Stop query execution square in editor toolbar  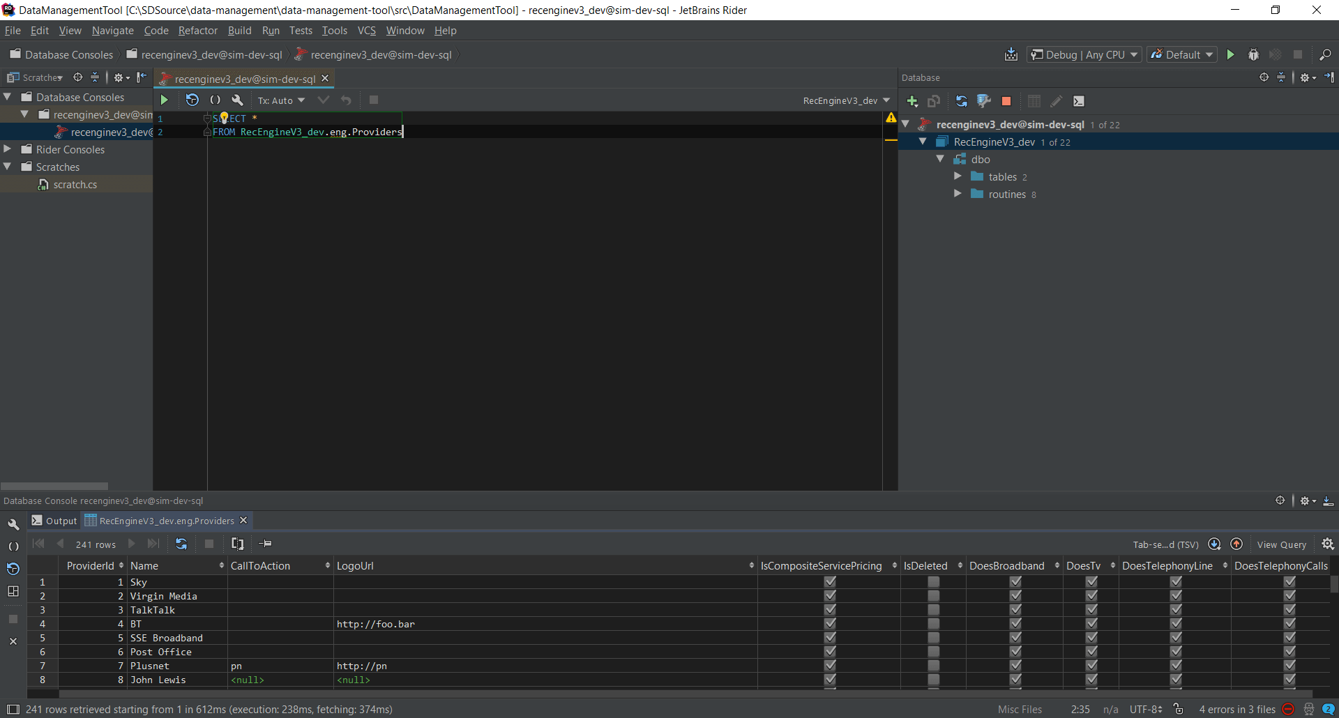374,100
